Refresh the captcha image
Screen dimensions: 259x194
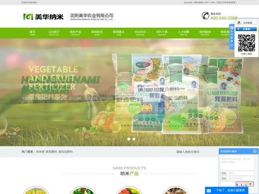(x=245, y=184)
